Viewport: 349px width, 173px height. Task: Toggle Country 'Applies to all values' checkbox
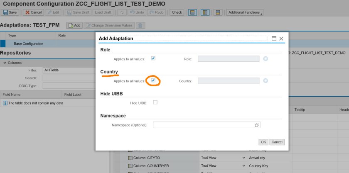click(x=153, y=80)
